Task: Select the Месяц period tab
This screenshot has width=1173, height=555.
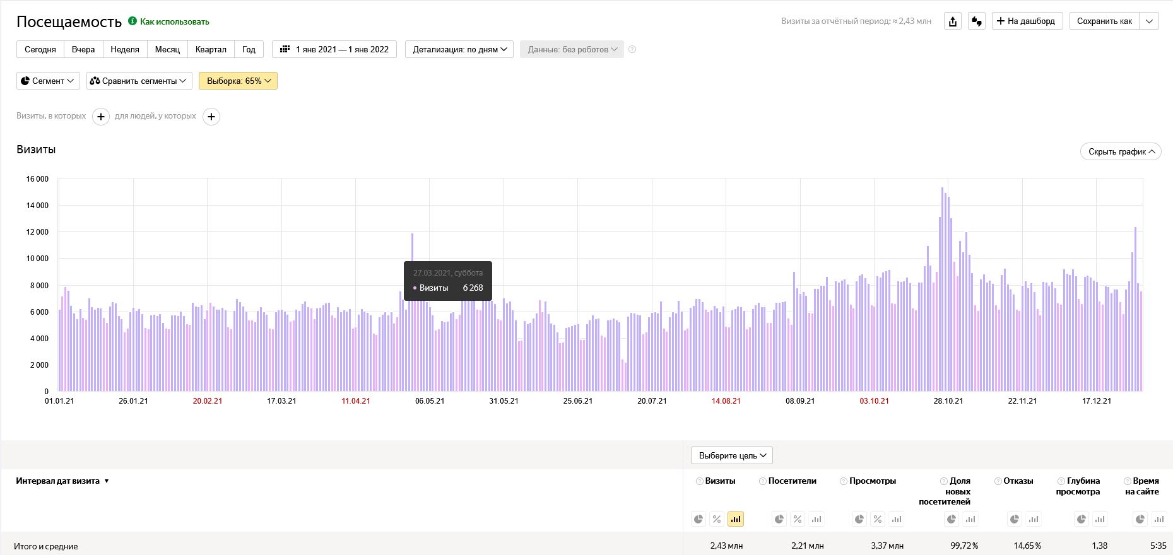Action: [167, 49]
